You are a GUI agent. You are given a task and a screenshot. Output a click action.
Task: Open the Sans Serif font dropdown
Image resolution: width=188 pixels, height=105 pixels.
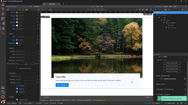pos(27,57)
